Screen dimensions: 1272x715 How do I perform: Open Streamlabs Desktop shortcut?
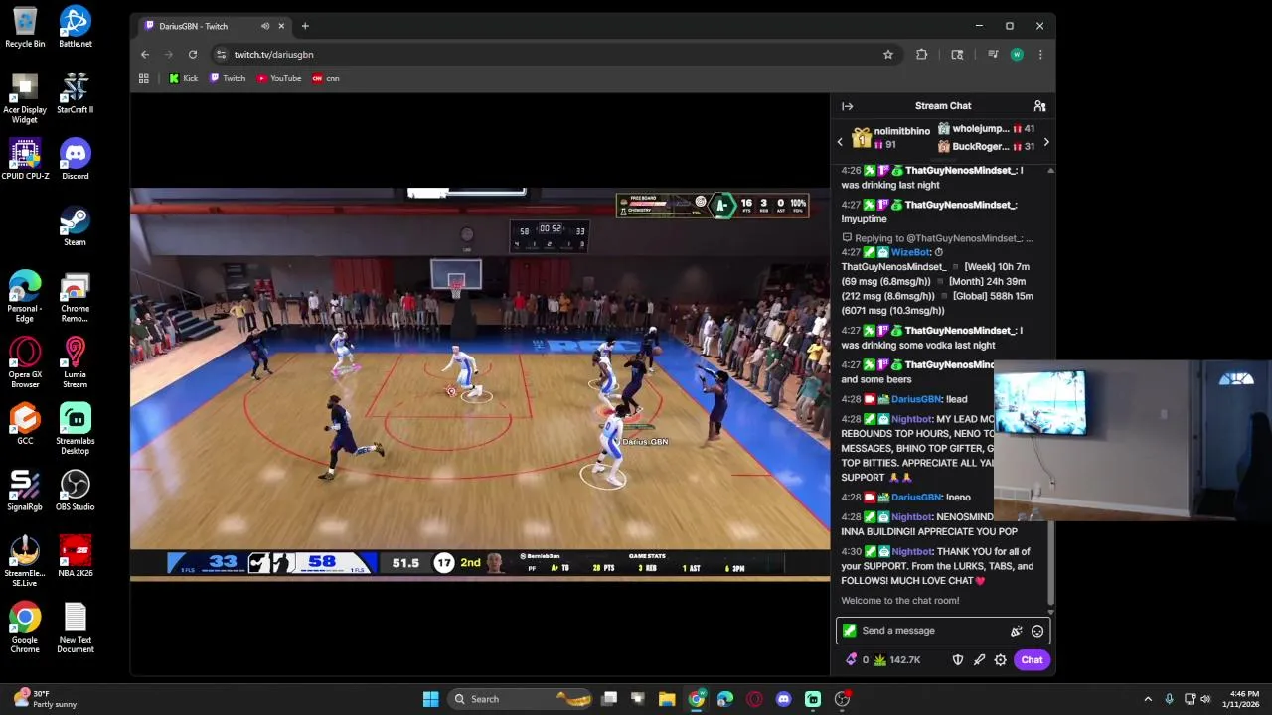click(x=76, y=429)
